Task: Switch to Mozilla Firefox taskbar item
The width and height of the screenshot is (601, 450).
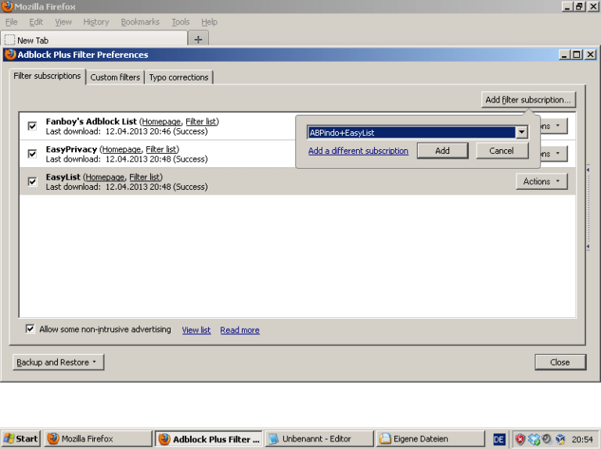Action: click(x=97, y=439)
